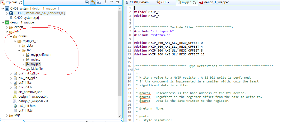Screen dimensions: 285x135
Task: Collapse the CH09_system project node
Action: [3, 9]
